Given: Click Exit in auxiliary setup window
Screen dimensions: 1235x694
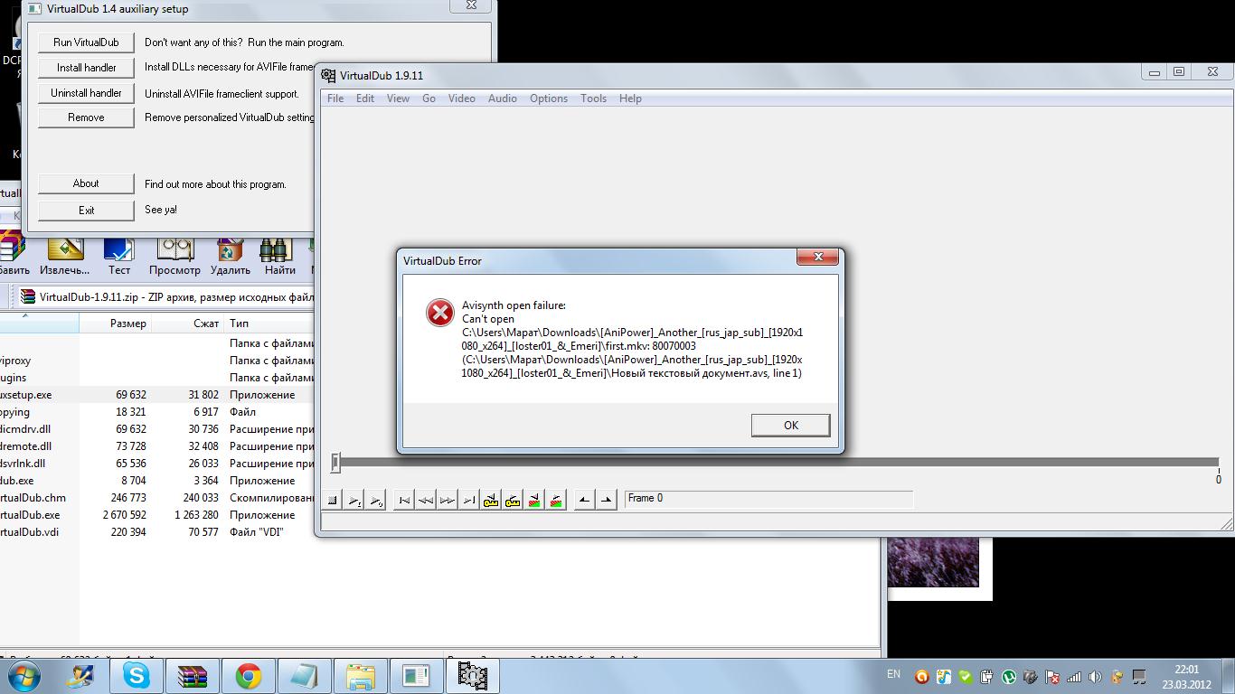Looking at the screenshot, I should coord(86,211).
